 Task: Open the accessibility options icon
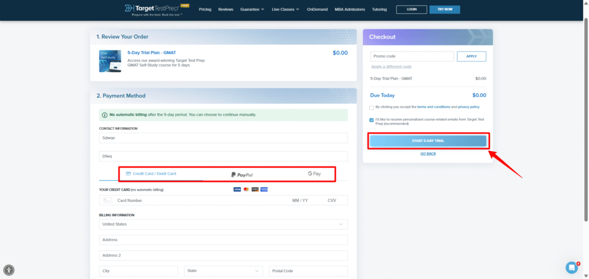pyautogui.click(x=9, y=270)
